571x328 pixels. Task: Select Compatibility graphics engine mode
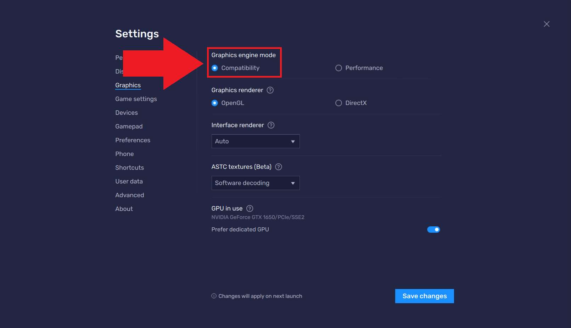215,68
